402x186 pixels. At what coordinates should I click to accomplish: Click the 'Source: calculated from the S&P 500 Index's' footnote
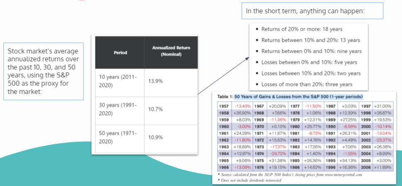click(x=290, y=175)
